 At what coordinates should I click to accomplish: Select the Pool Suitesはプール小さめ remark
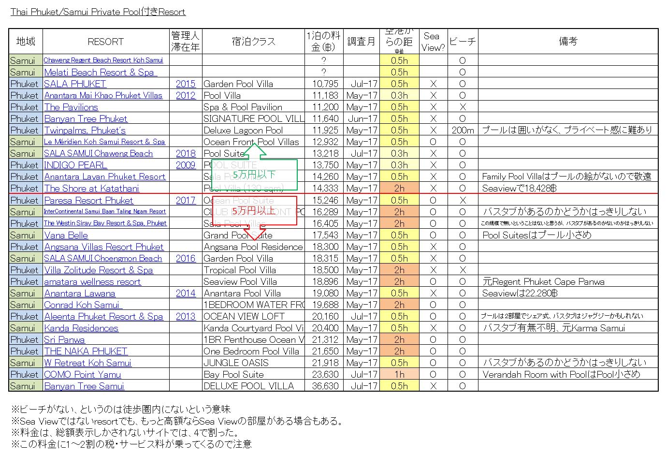click(x=568, y=235)
